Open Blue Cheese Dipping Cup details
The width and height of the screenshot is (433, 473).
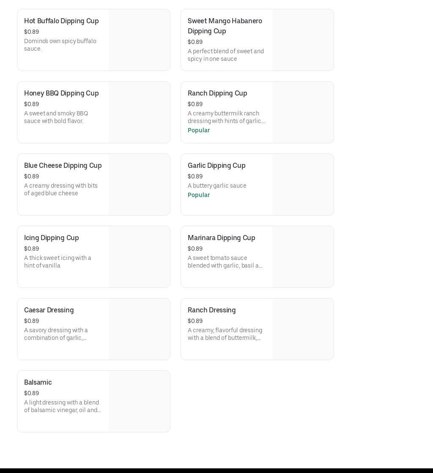tap(63, 166)
